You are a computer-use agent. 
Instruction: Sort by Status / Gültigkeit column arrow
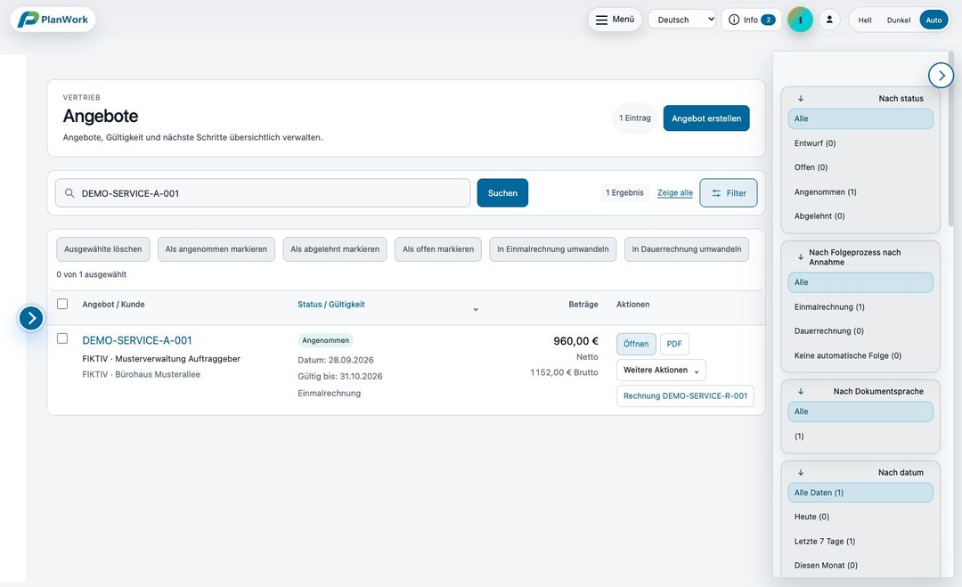[x=476, y=310]
